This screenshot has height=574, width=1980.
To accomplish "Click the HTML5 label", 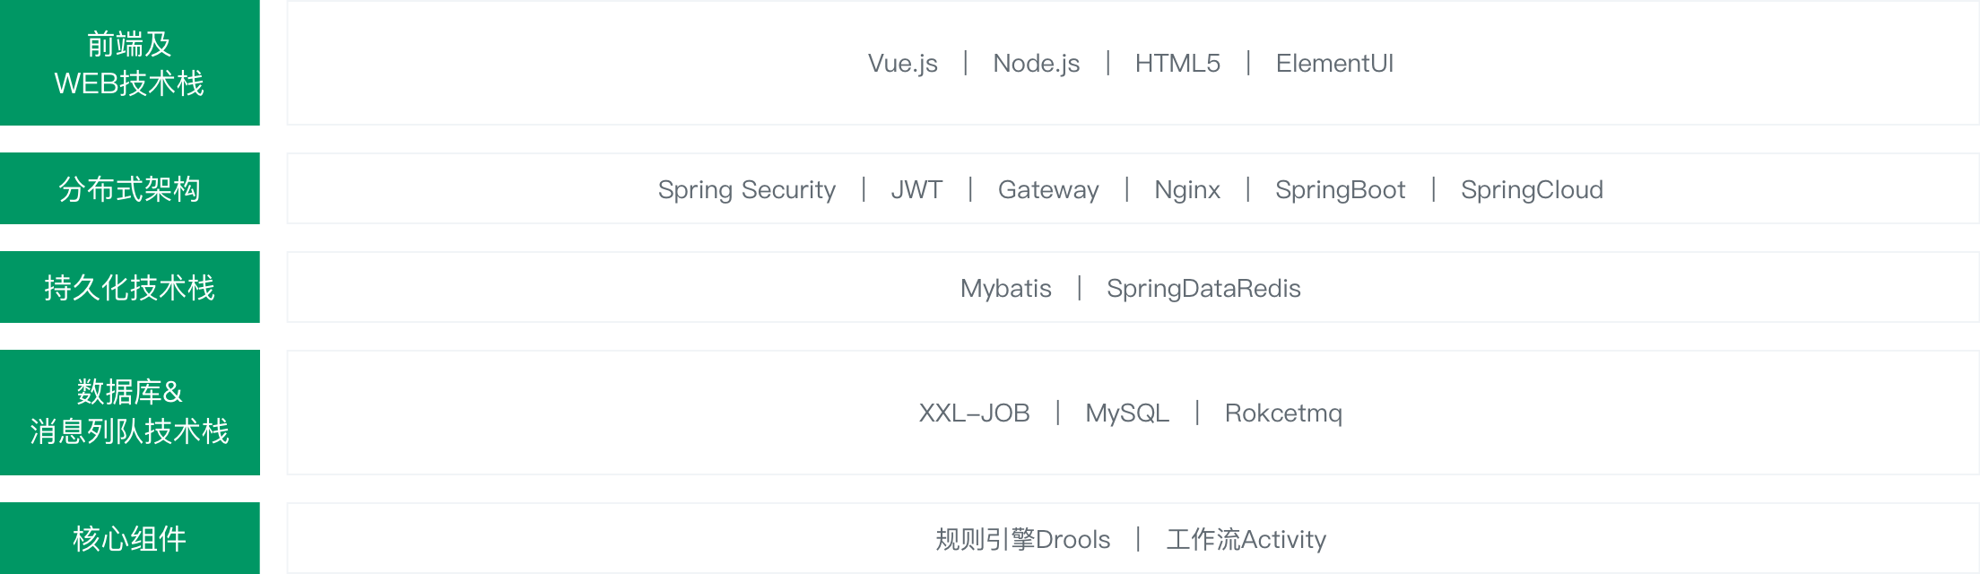I will pyautogui.click(x=1177, y=64).
